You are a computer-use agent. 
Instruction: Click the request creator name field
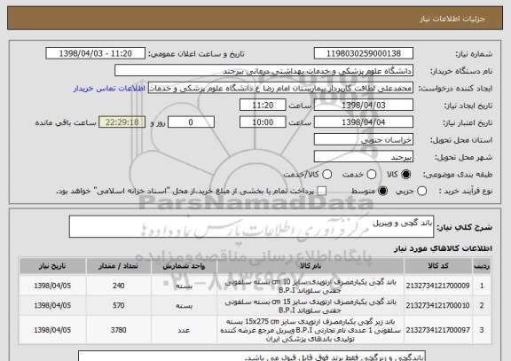(x=280, y=88)
